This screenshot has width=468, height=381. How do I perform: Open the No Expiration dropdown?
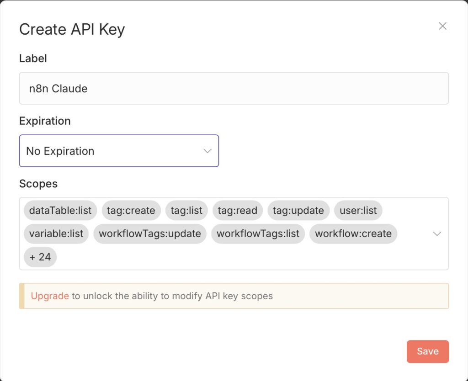point(119,151)
